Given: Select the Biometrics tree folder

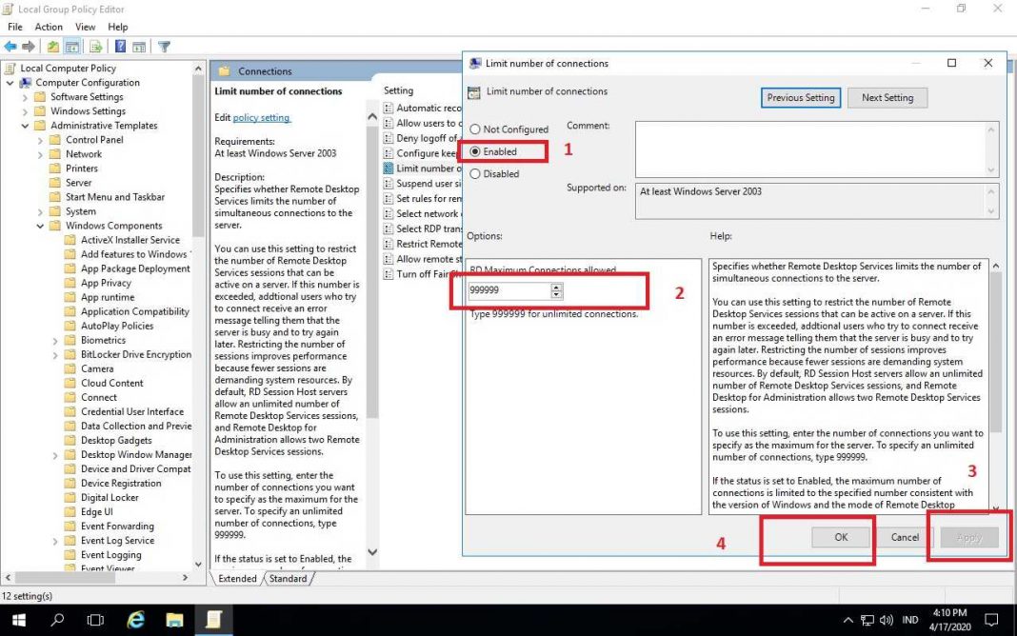Looking at the screenshot, I should [103, 340].
